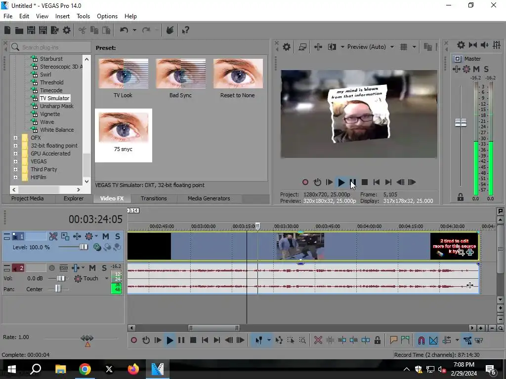Expand the HitFilm folder
Screen dimensions: 506x379
15,177
